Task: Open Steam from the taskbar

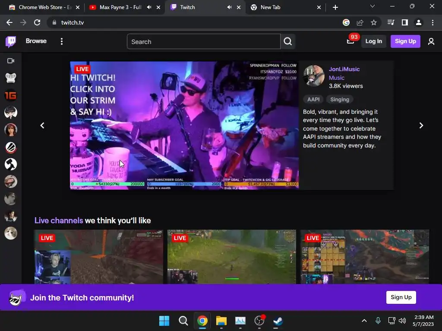Action: (278, 321)
